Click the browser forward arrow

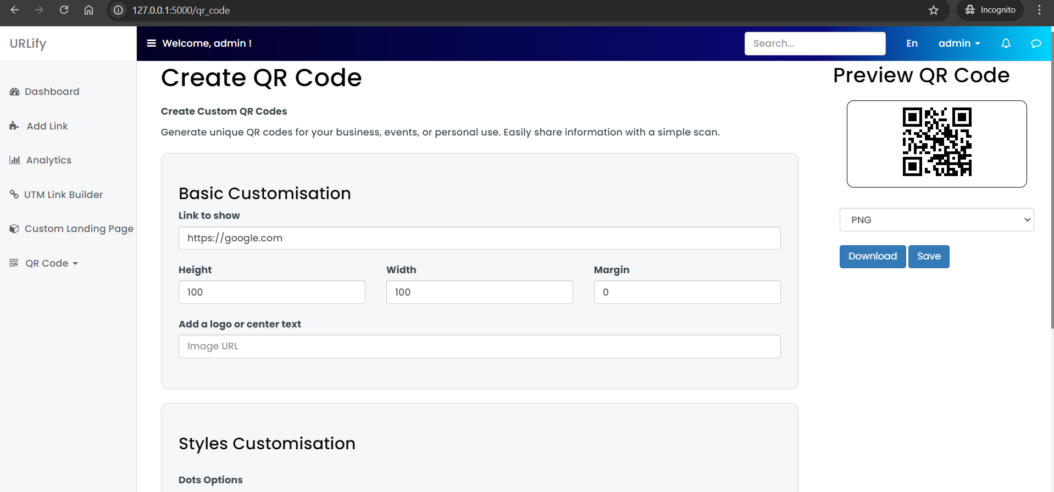coord(39,10)
